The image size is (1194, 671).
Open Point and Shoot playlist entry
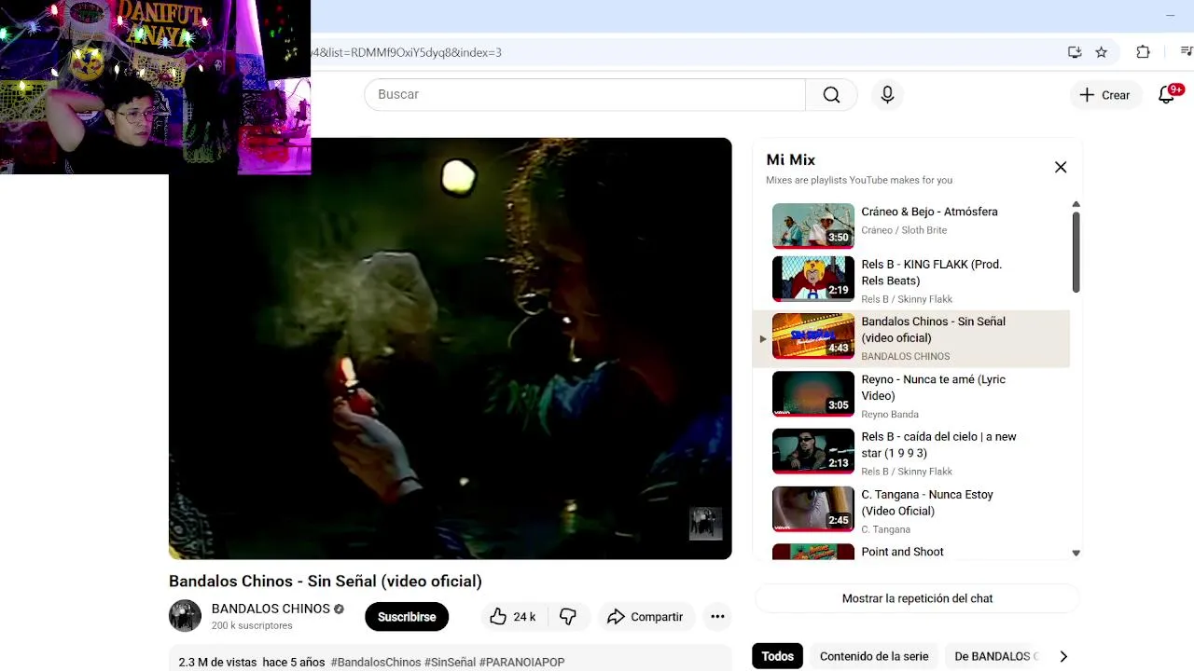coord(902,552)
